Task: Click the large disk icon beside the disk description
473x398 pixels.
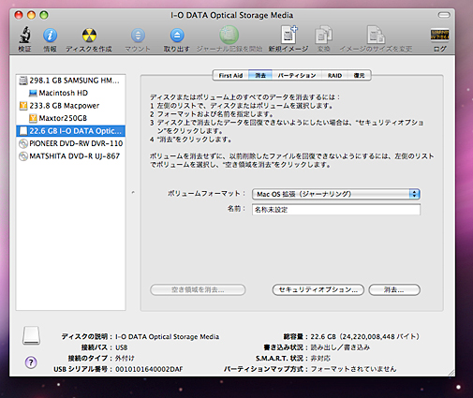Action: (x=31, y=335)
